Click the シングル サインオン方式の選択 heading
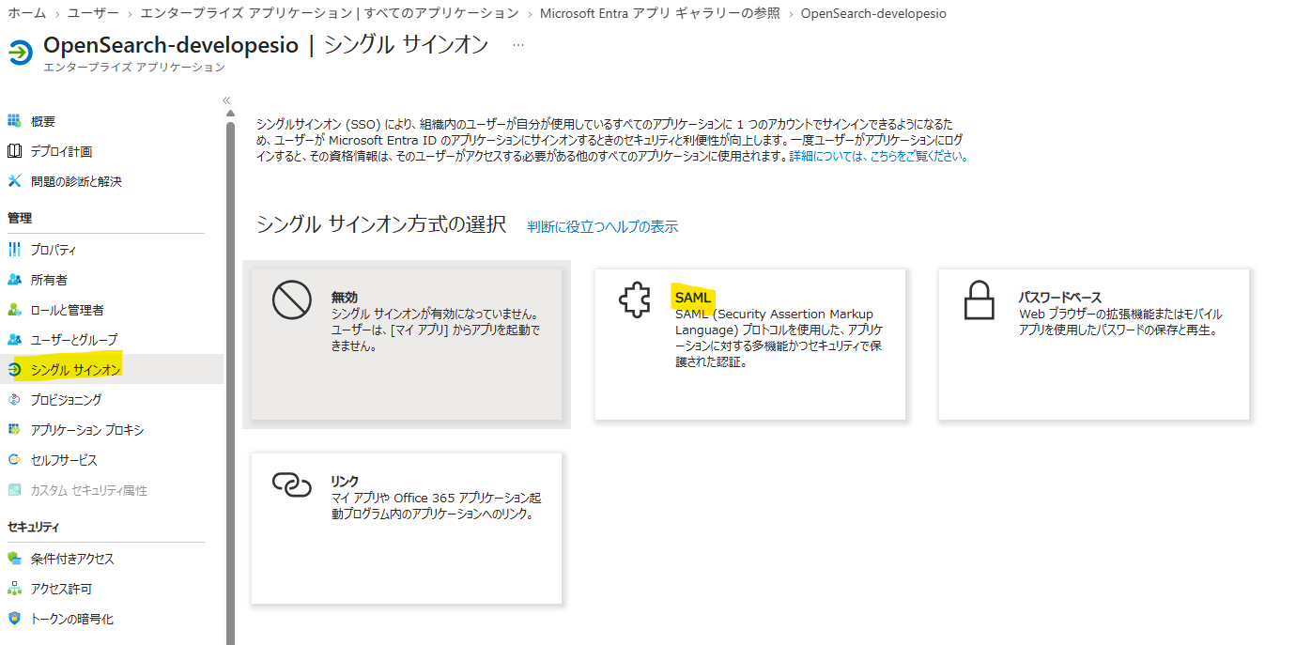Viewport: 1296px width, 645px height. coord(381,224)
